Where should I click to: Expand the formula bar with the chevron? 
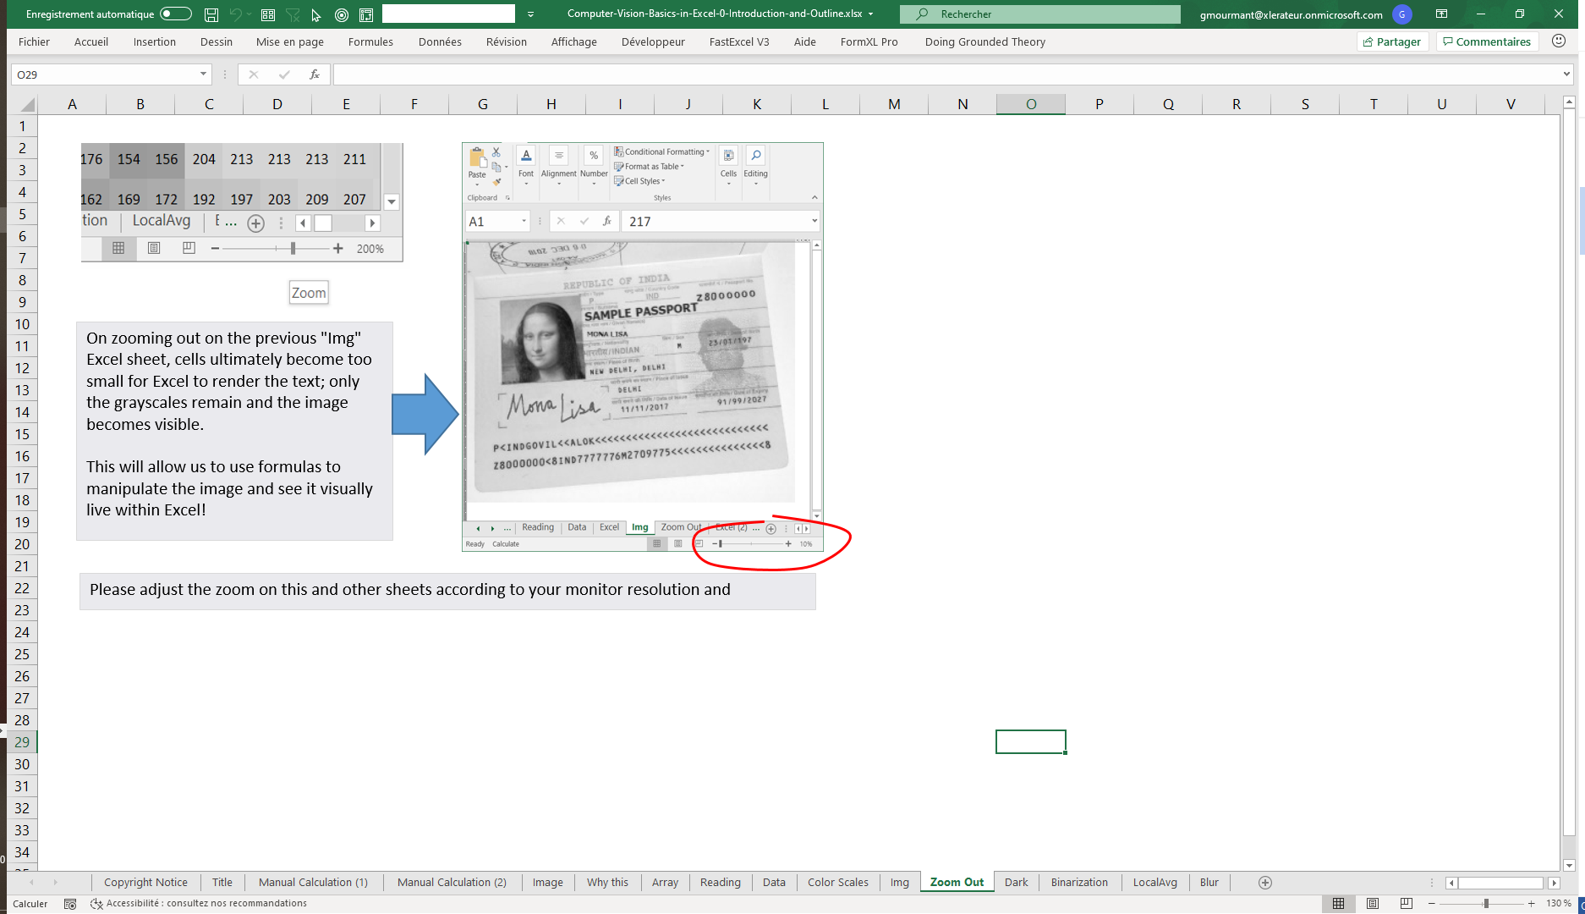(x=1566, y=74)
